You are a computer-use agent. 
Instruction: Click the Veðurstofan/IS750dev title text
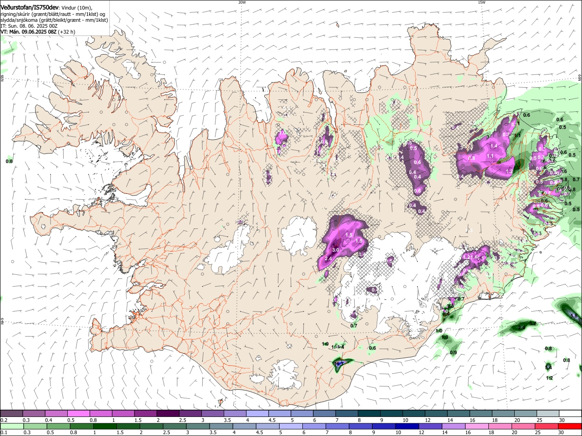(30, 7)
